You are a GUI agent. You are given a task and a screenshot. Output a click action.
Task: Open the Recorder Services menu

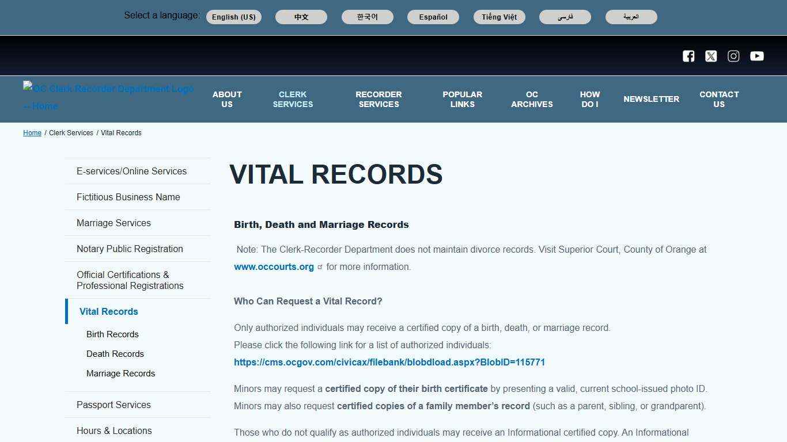(379, 99)
